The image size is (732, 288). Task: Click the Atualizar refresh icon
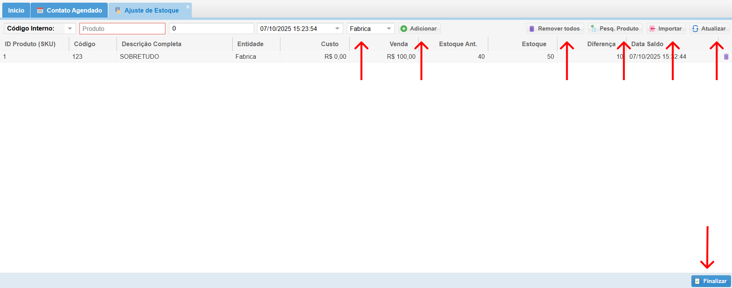coord(695,29)
